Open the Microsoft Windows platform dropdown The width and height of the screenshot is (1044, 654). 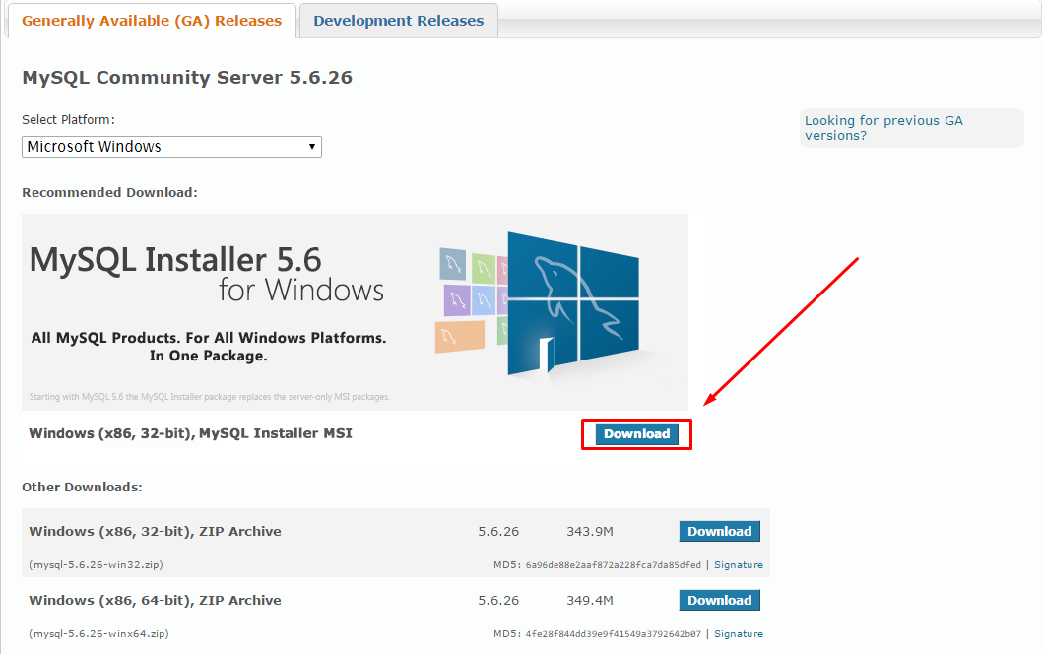171,146
